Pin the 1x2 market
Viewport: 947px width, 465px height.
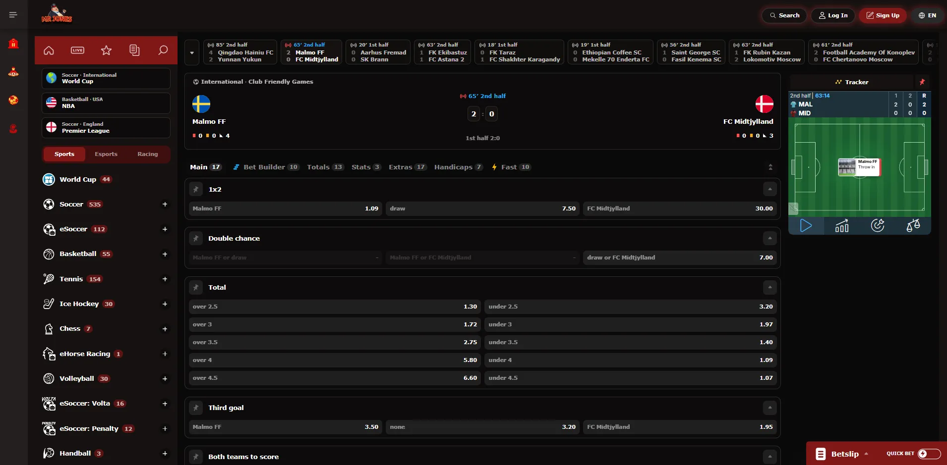click(x=196, y=189)
